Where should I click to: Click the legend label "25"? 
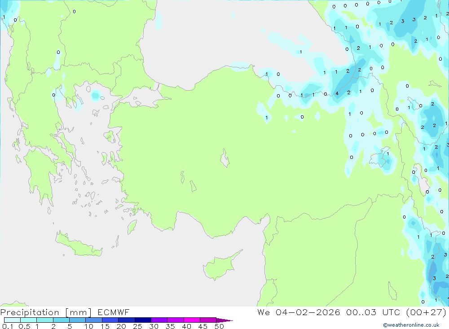(x=137, y=326)
